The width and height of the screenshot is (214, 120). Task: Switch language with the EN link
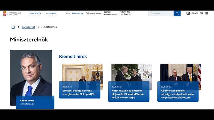[201, 13]
